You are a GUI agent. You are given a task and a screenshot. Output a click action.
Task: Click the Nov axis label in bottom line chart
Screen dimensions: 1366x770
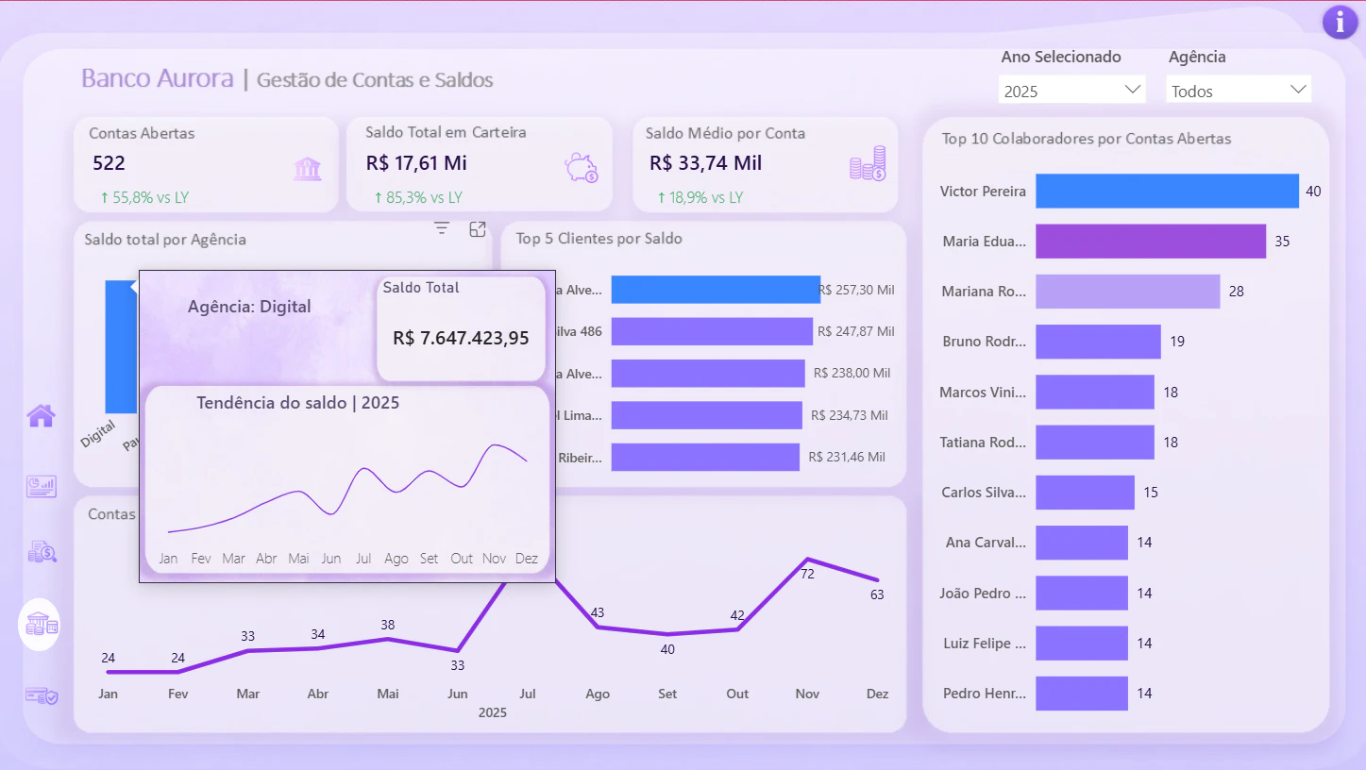(807, 694)
